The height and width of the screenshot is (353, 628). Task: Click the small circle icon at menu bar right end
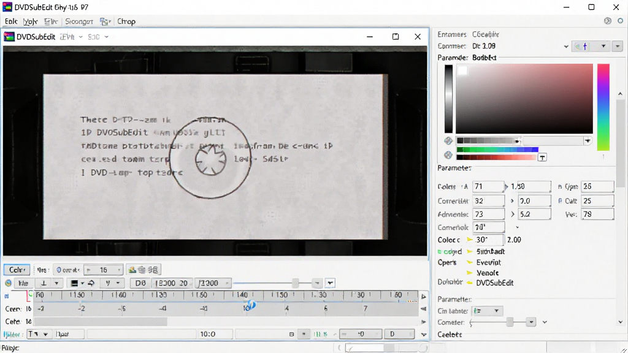621,21
